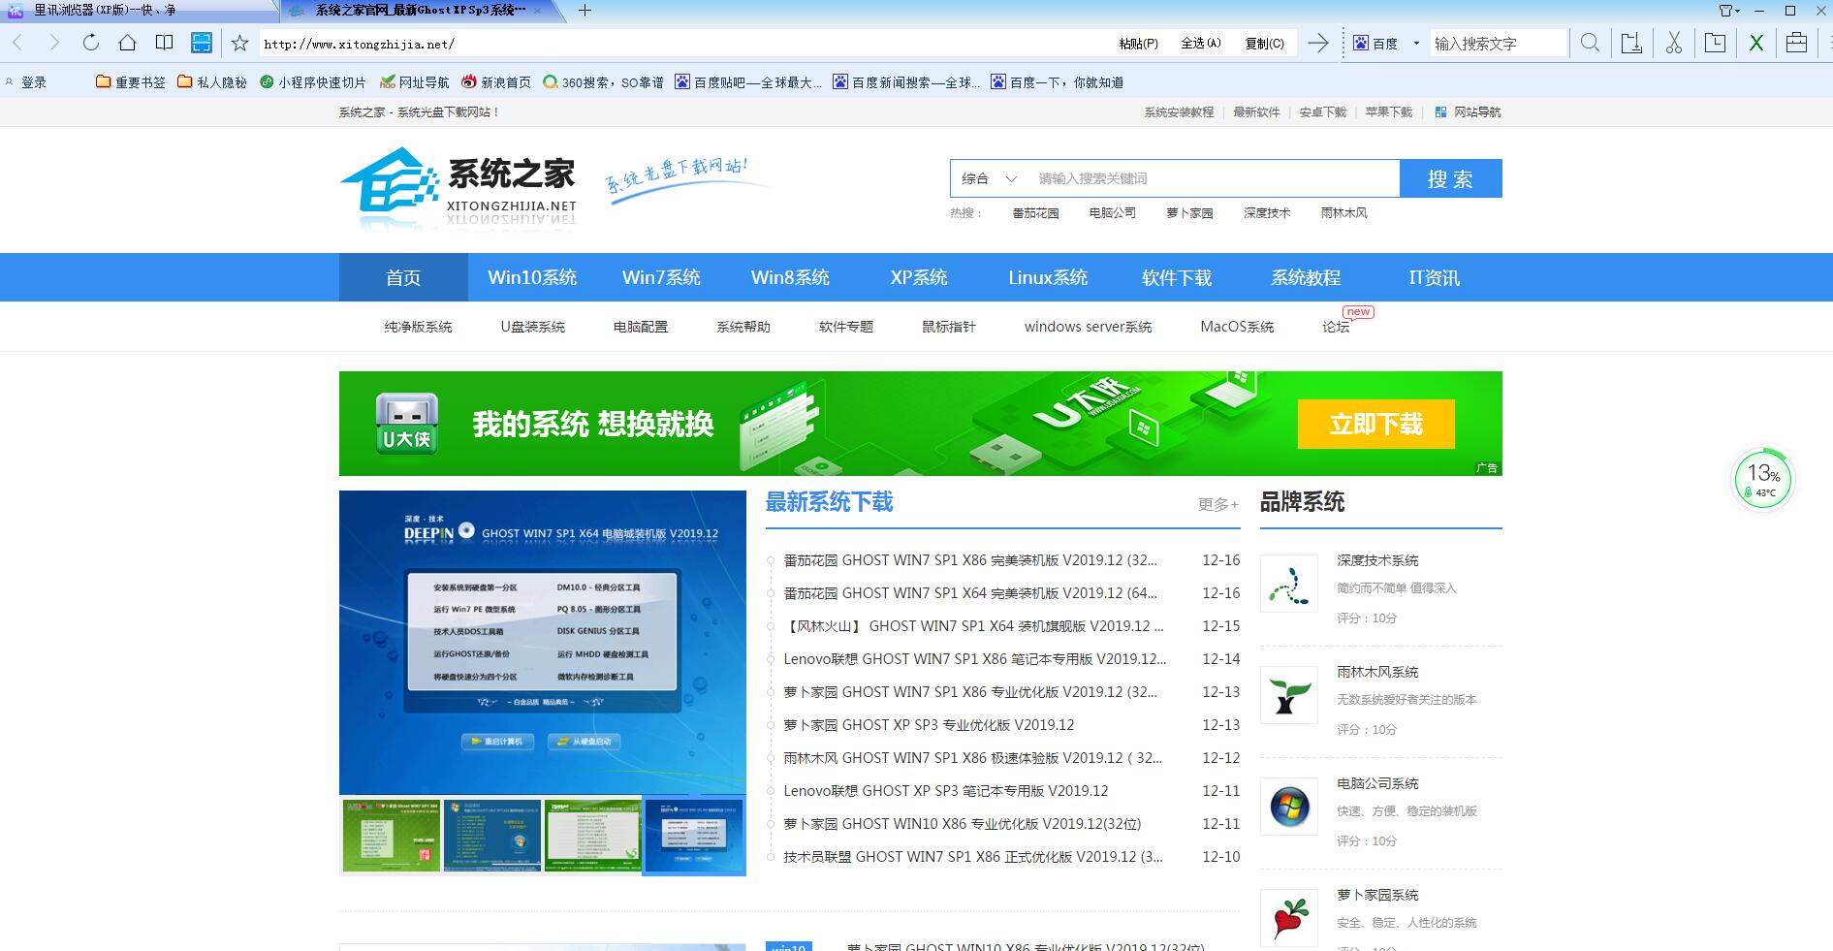Image resolution: width=1833 pixels, height=951 pixels.
Task: Click the magnifier search icon in toolbar
Action: click(1590, 43)
